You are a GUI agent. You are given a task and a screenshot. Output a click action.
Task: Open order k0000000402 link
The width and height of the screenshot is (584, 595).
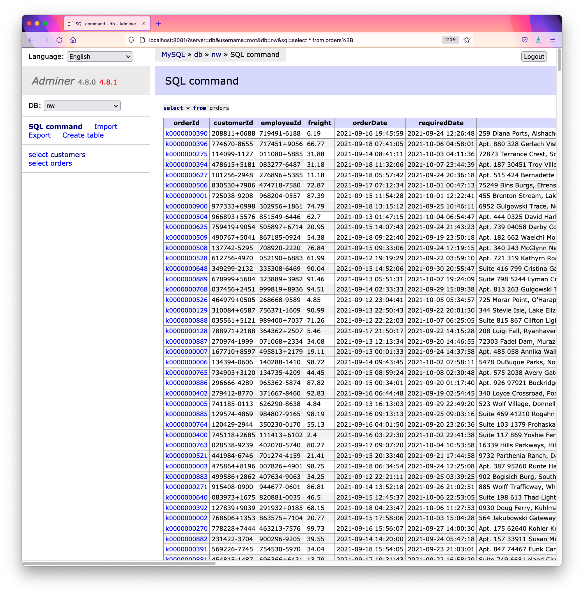tap(186, 393)
